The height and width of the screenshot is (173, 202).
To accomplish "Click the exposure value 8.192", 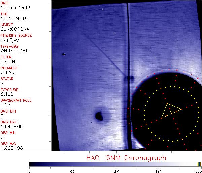I will click(7, 94).
